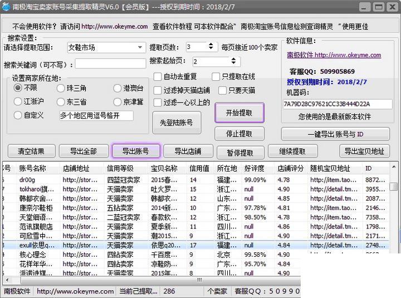Click the 停止提取 button
This screenshot has height=298, width=401.
[239, 134]
